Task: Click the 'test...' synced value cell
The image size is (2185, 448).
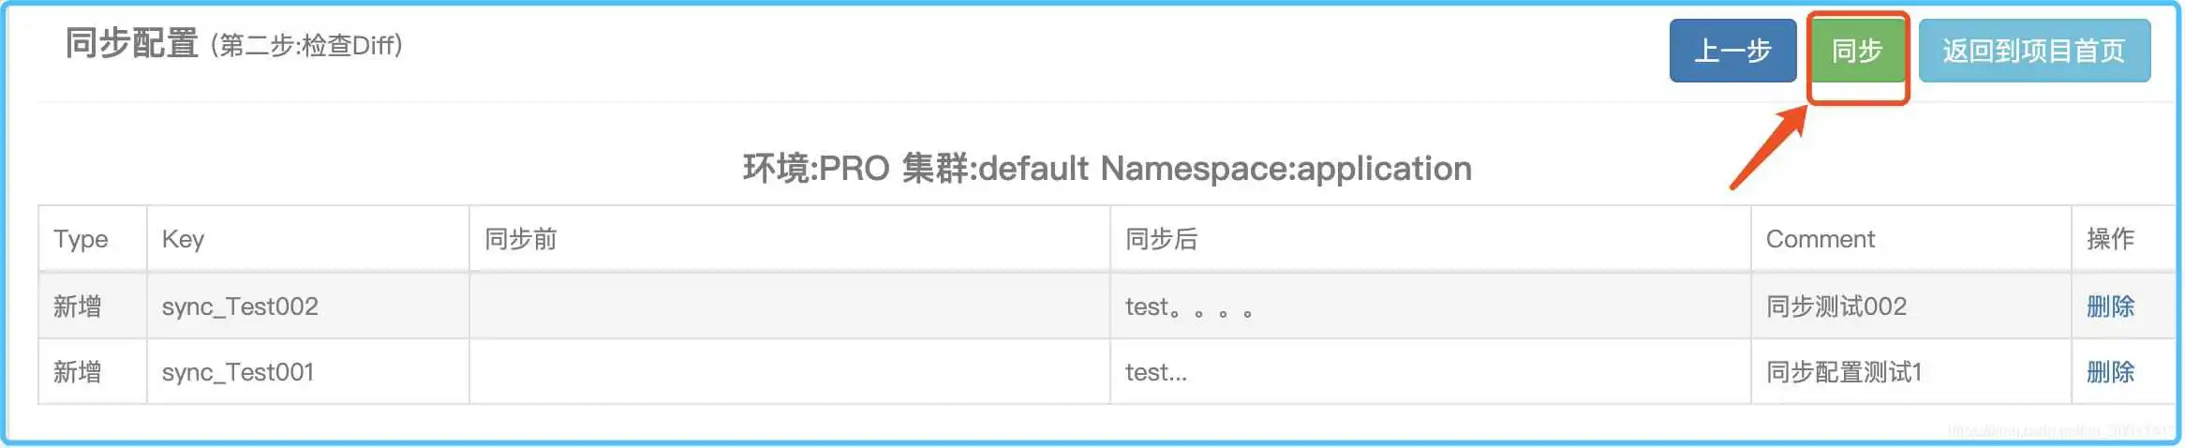Action: pos(1156,372)
